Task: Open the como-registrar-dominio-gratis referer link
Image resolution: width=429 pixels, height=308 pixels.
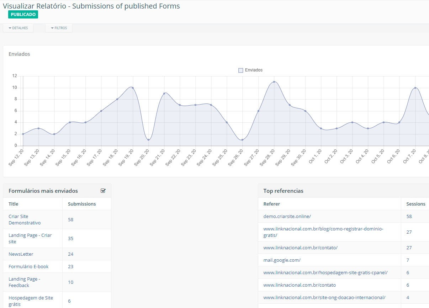Action: pyautogui.click(x=323, y=232)
